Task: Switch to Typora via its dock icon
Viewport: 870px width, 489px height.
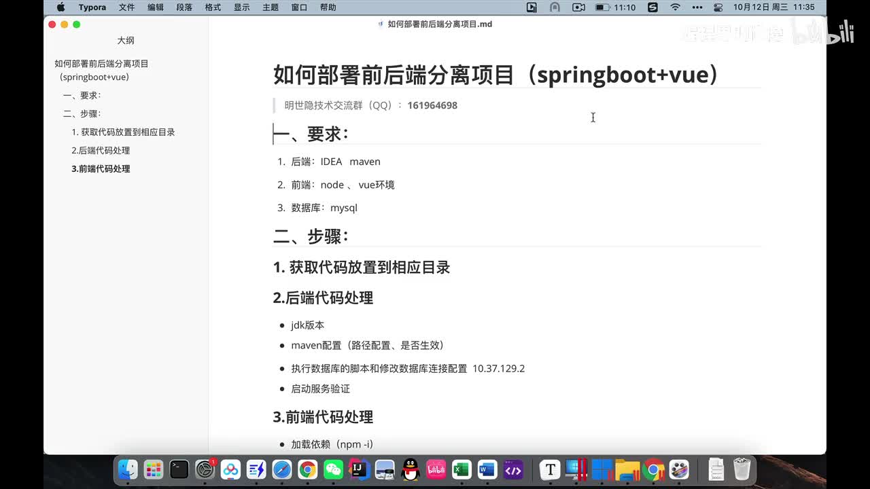Action: [x=550, y=469]
